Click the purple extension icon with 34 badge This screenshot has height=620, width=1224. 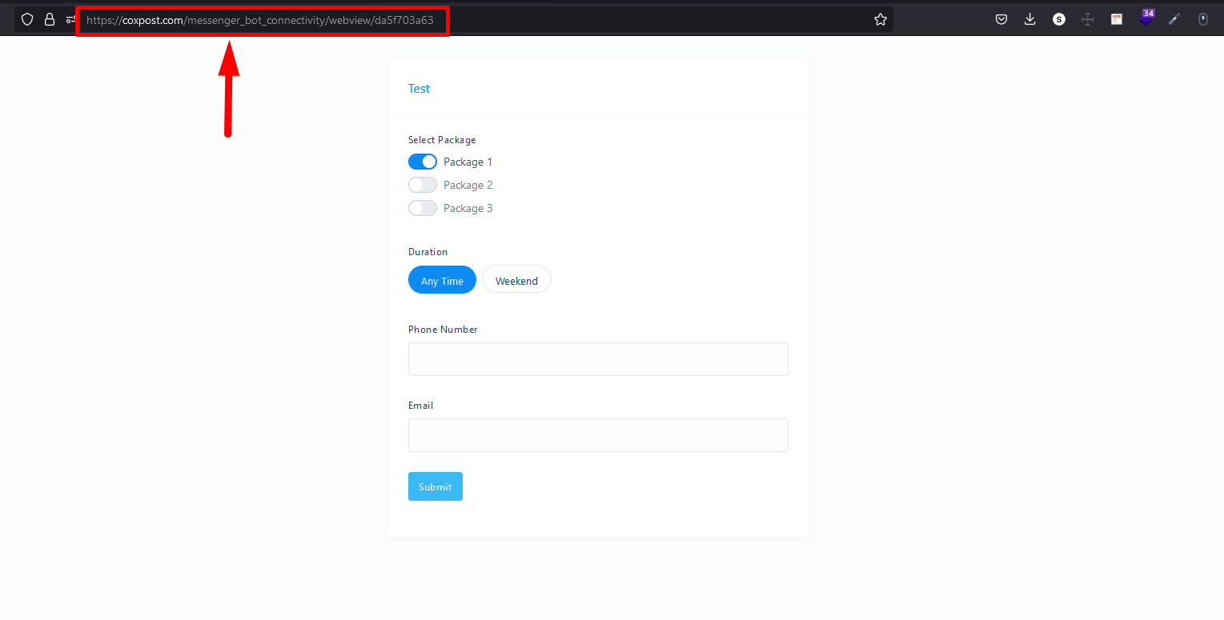tap(1146, 18)
